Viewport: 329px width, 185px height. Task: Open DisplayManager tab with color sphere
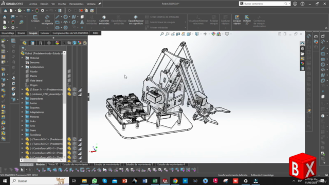tap(57, 43)
